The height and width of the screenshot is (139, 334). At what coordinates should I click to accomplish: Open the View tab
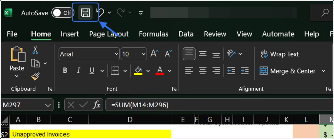click(x=244, y=34)
